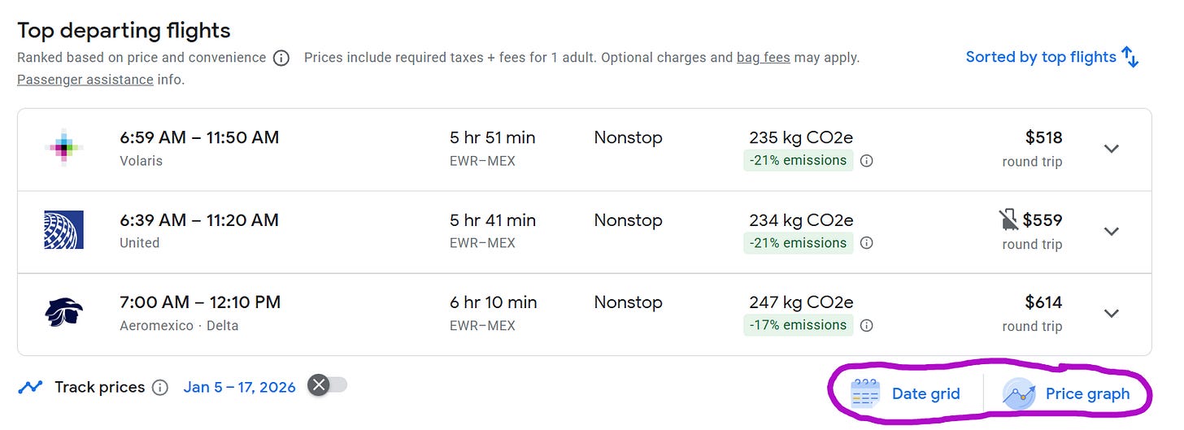Click the Volaris airline logo
Viewport: 1184px width, 430px height.
[x=63, y=148]
